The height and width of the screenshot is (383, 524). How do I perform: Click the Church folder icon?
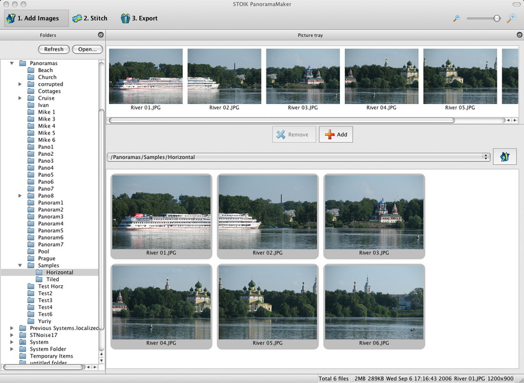coord(31,77)
